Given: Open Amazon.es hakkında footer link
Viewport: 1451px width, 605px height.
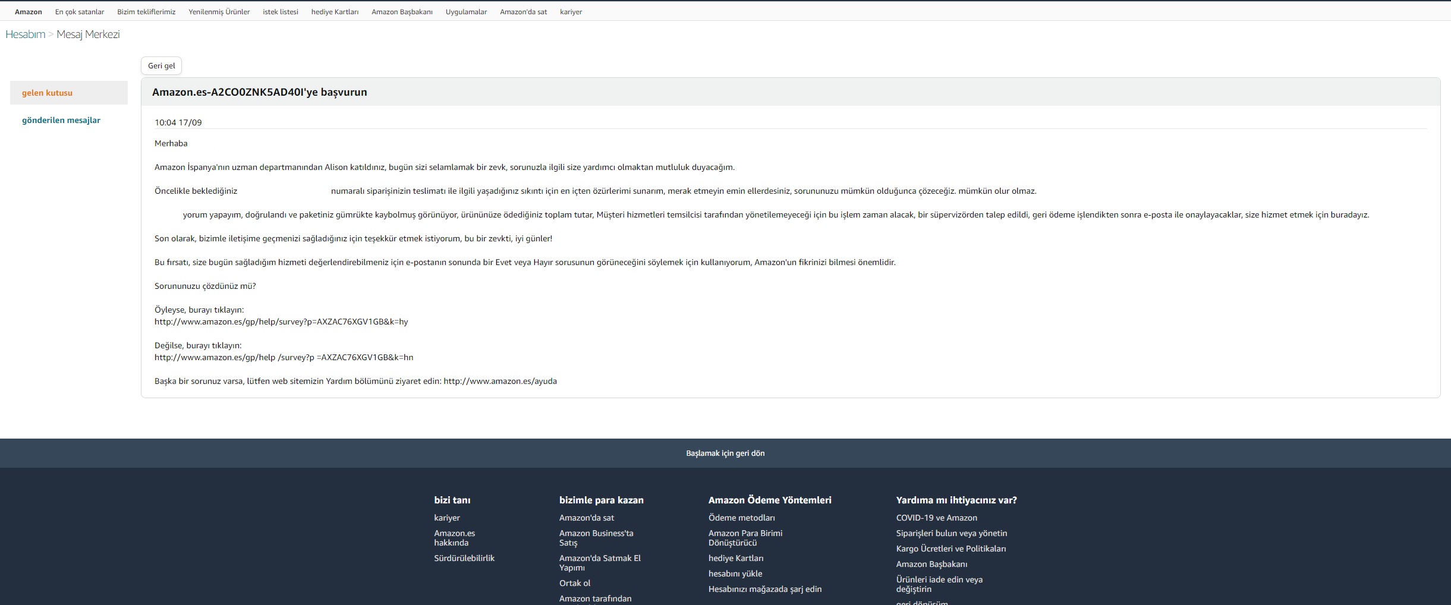Looking at the screenshot, I should click(x=455, y=538).
